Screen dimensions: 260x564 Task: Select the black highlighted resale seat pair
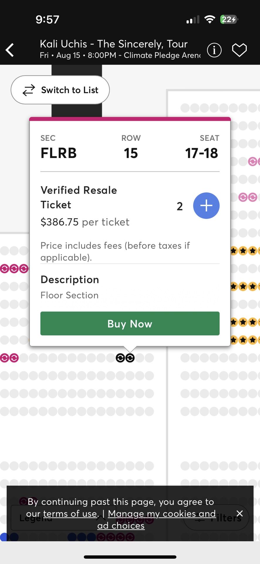125,358
